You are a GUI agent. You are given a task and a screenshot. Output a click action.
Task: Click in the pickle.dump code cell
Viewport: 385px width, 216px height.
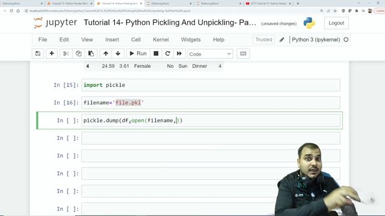211,121
